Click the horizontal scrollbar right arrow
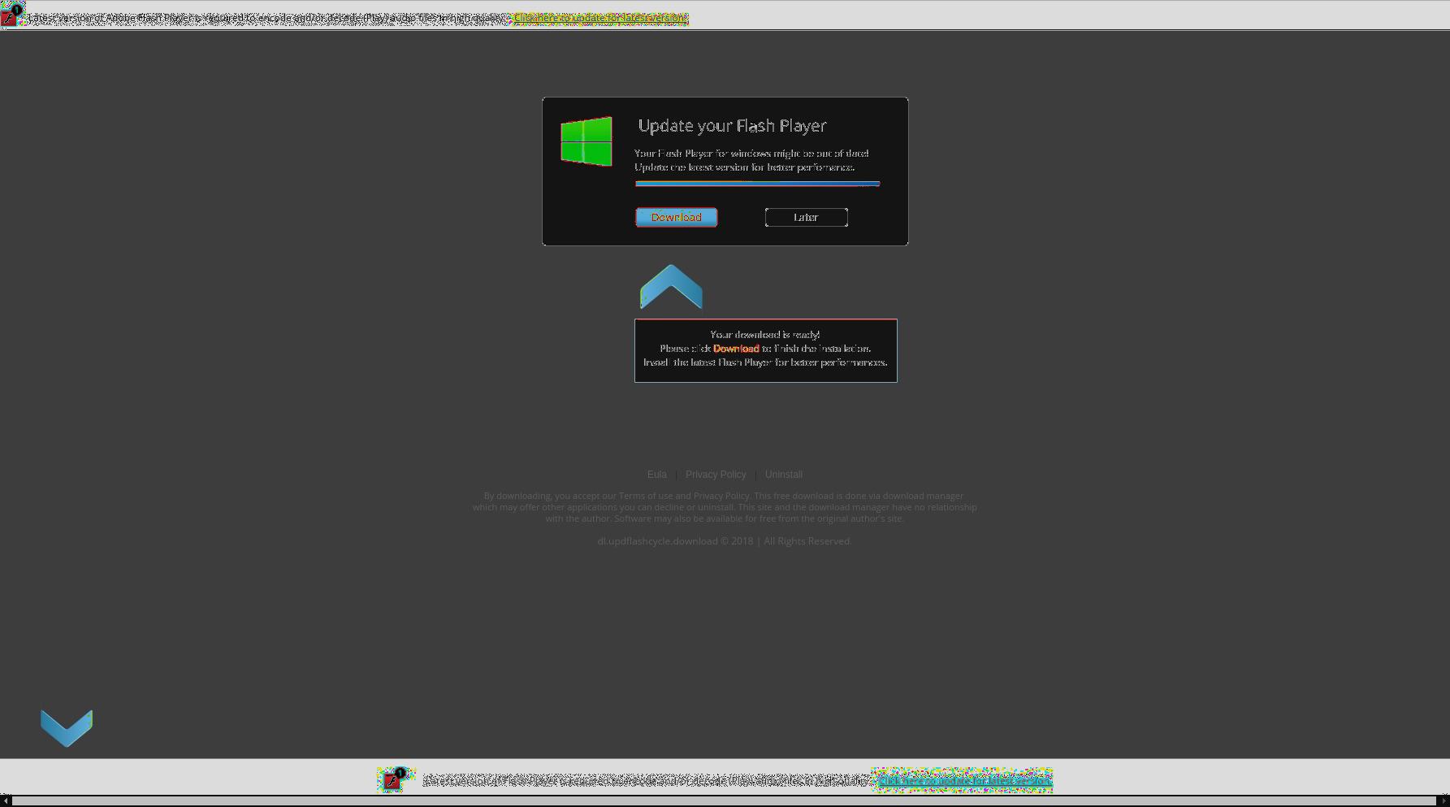Screen dimensions: 1450x807 [1444, 801]
